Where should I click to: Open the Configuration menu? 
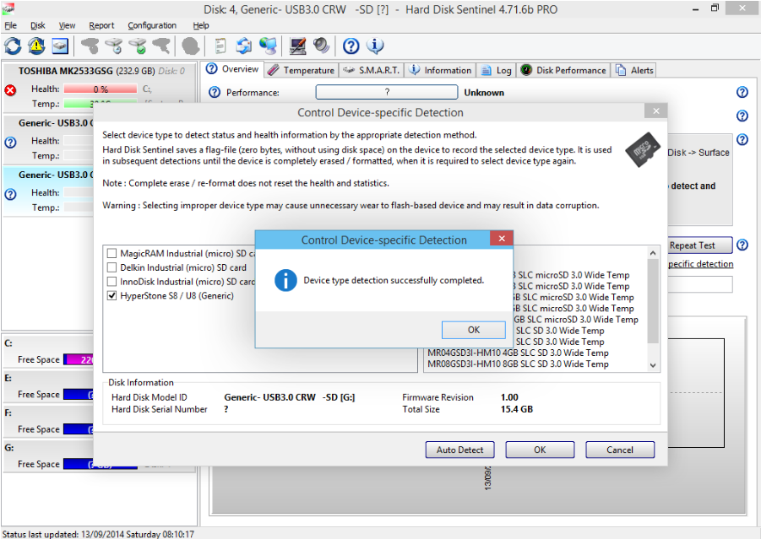[x=152, y=25]
